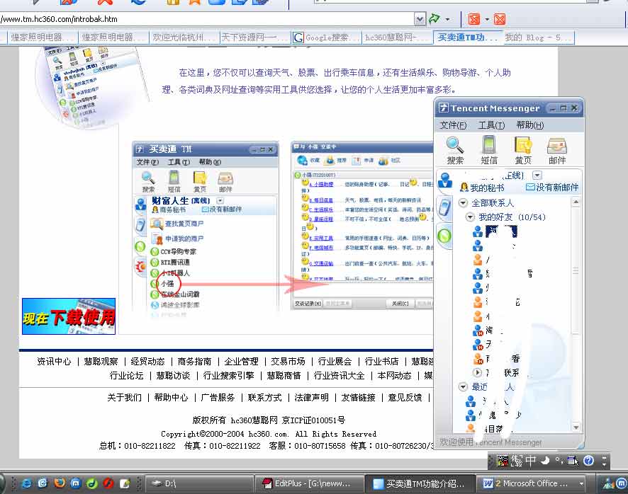Image resolution: width=628 pixels, height=494 pixels.
Task: Open the dropdown arrow beside the red toolbar icon
Action: click(487, 19)
